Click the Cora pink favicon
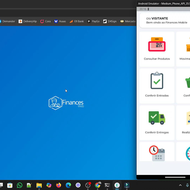 pos(42,21)
